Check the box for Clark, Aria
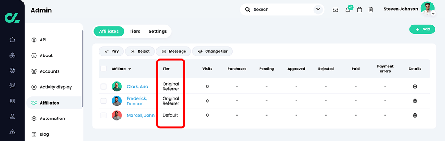This screenshot has height=141, width=445. tap(104, 86)
